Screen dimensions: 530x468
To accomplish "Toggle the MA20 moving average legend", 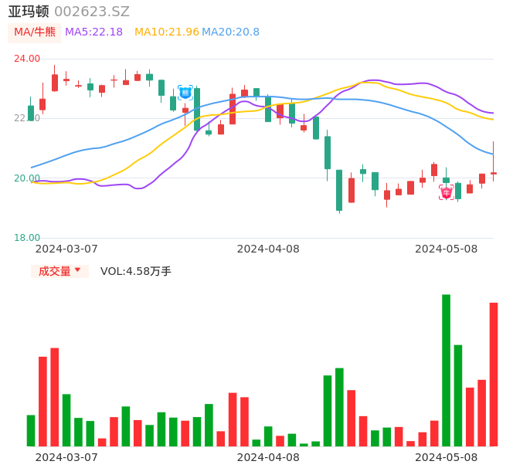I will [230, 32].
